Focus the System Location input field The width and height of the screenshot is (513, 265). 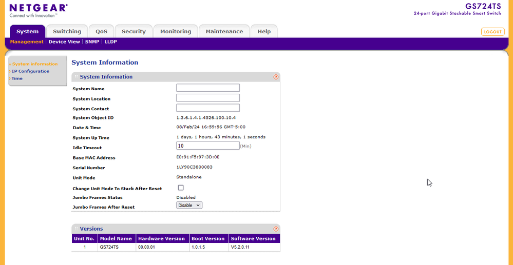pos(208,98)
